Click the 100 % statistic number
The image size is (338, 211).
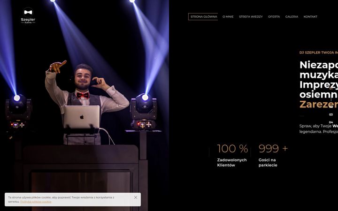pos(232,149)
